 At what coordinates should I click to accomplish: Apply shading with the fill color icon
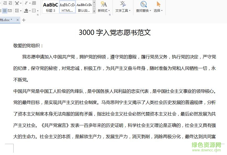26,10
